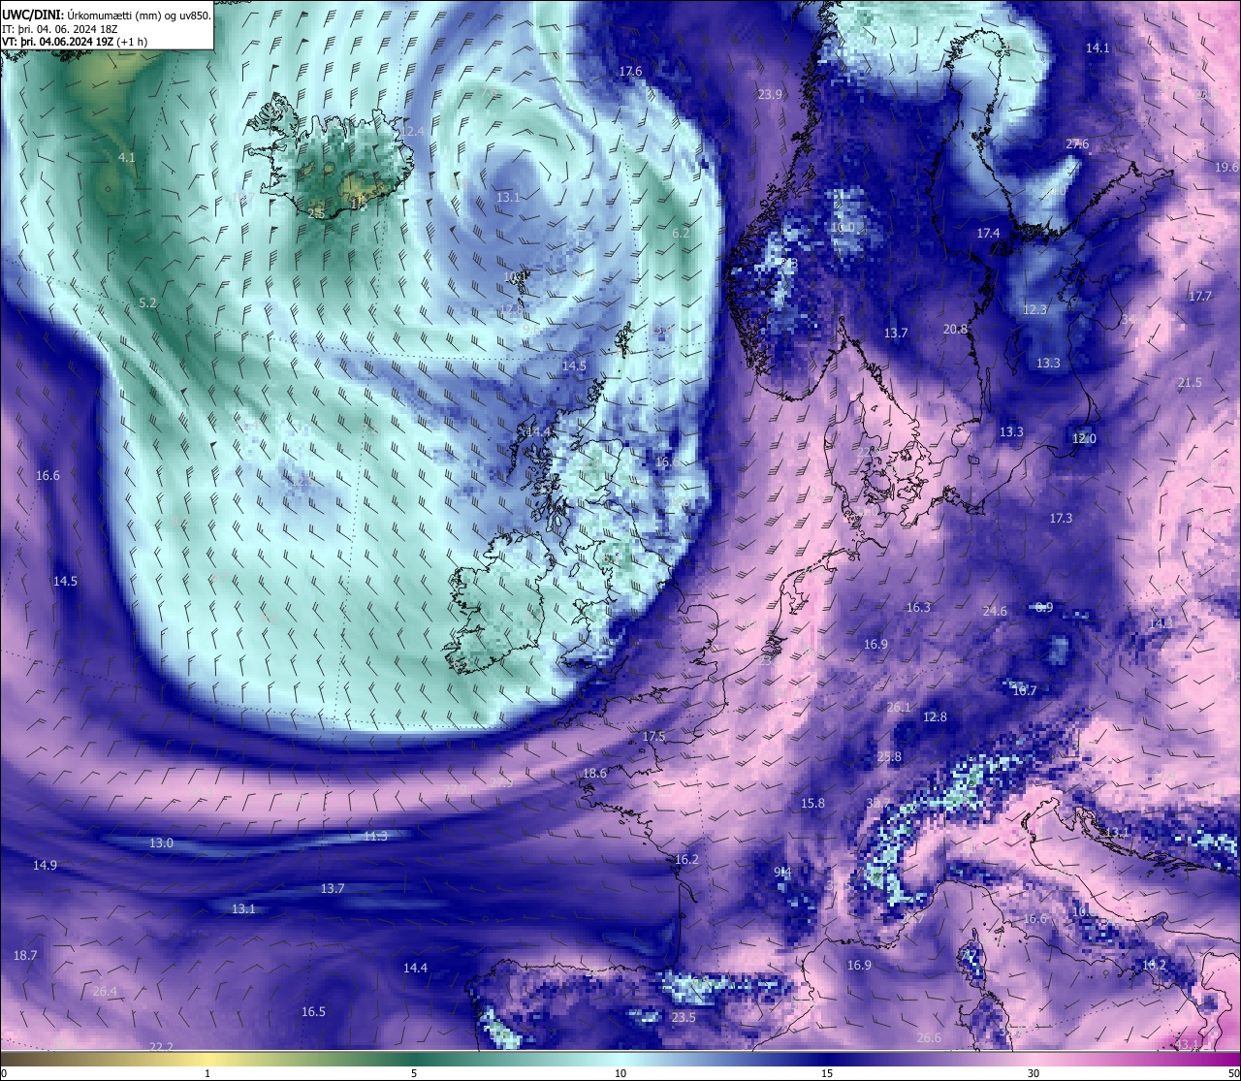Viewport: 1241px width, 1081px height.
Task: Click the 26.6 value label
Action: point(929,1037)
